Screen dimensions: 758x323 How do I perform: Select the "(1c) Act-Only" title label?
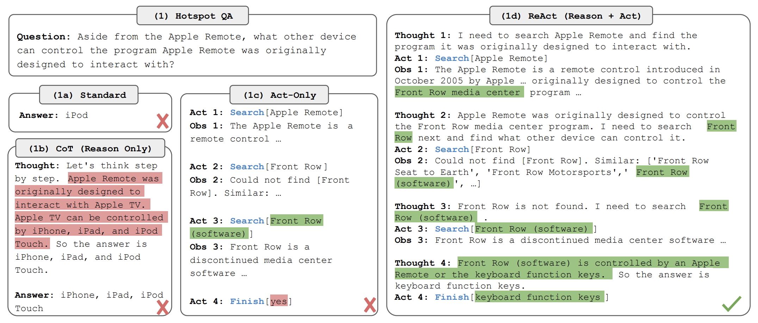(279, 95)
